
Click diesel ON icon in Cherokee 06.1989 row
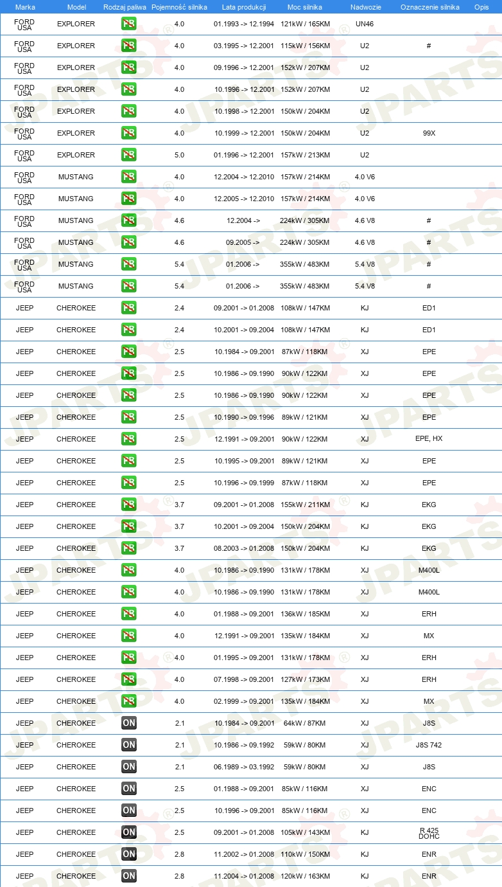pyautogui.click(x=128, y=767)
